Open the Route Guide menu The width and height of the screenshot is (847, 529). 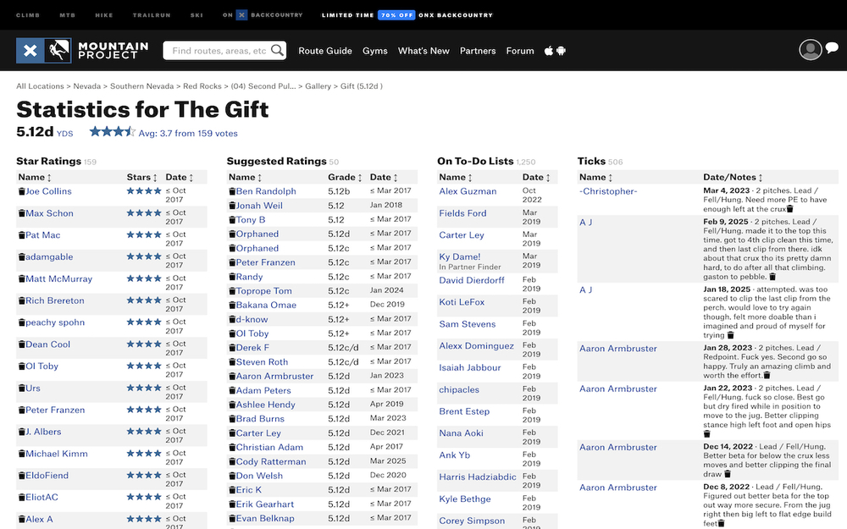coord(325,51)
